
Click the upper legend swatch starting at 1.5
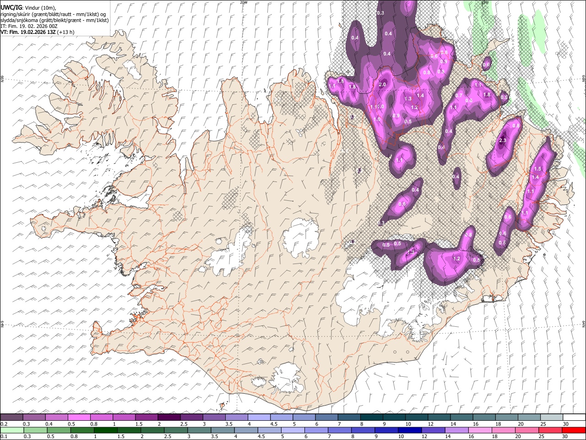[146, 417]
